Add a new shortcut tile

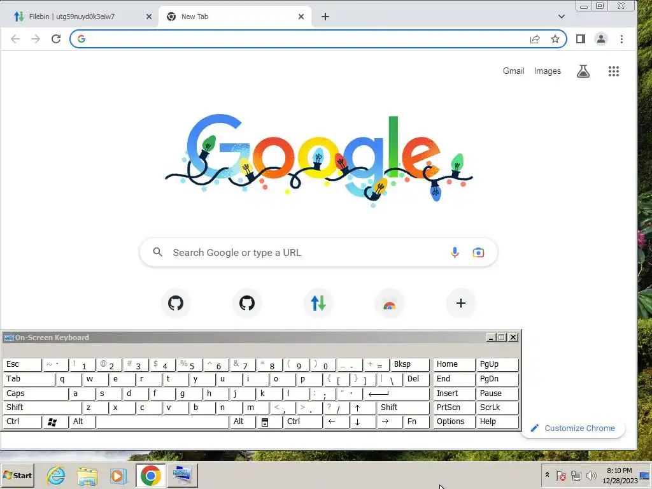[461, 303]
